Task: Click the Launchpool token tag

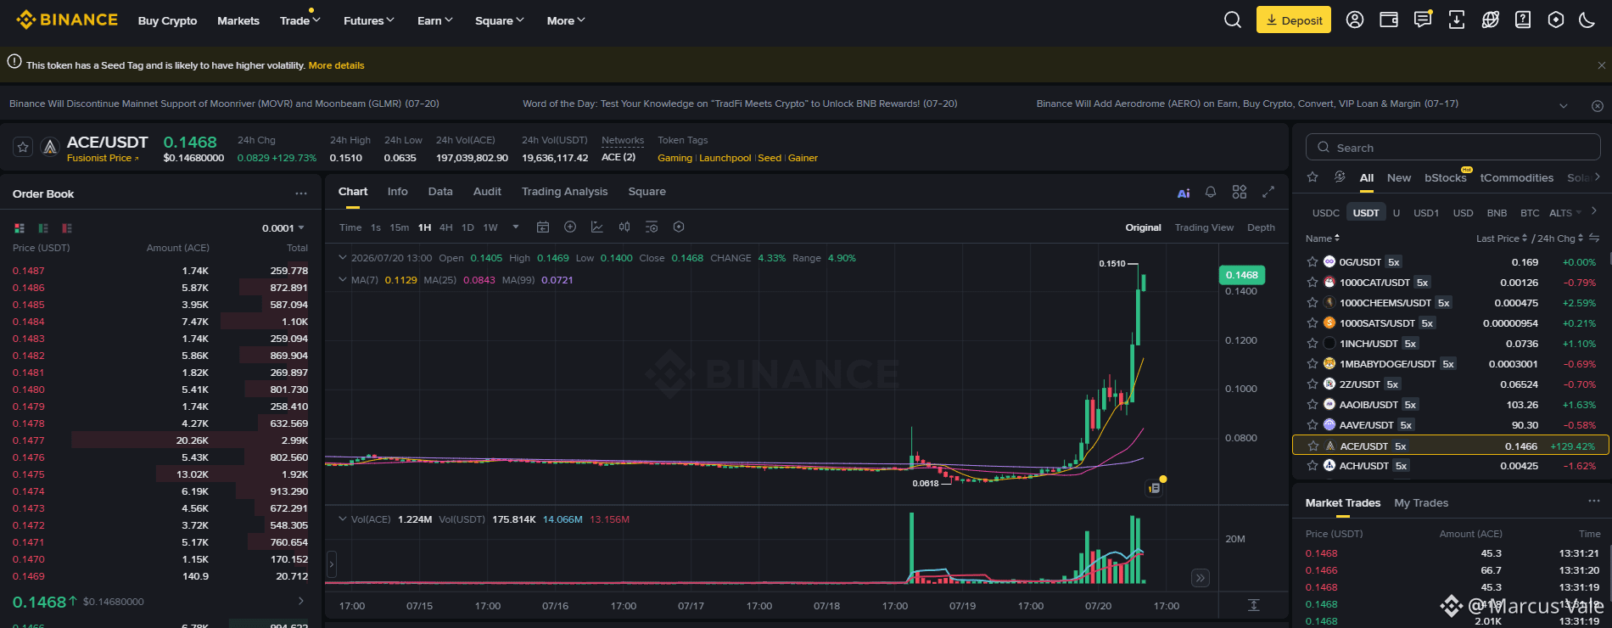Action: tap(725, 158)
